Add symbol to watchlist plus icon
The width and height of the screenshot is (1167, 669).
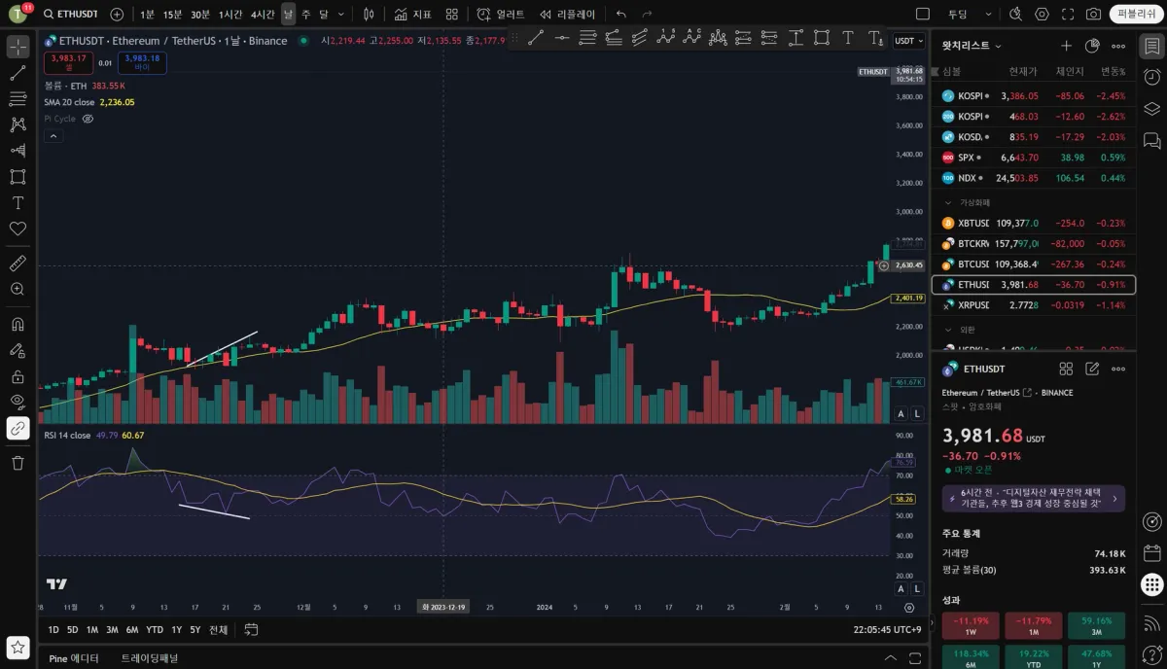(1066, 46)
